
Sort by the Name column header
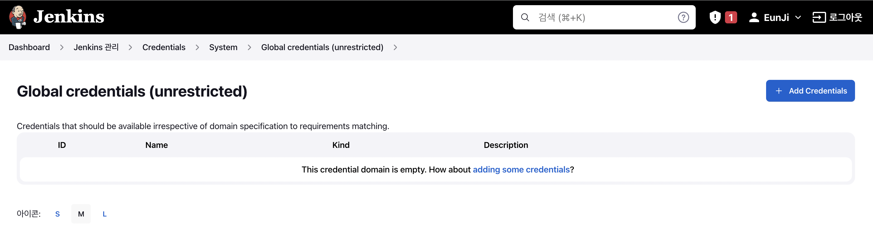pos(157,145)
